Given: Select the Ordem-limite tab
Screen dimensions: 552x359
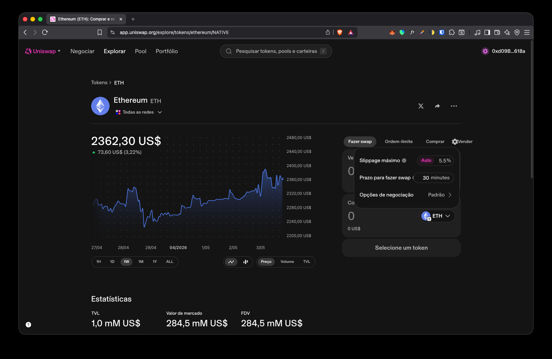Looking at the screenshot, I should point(399,142).
